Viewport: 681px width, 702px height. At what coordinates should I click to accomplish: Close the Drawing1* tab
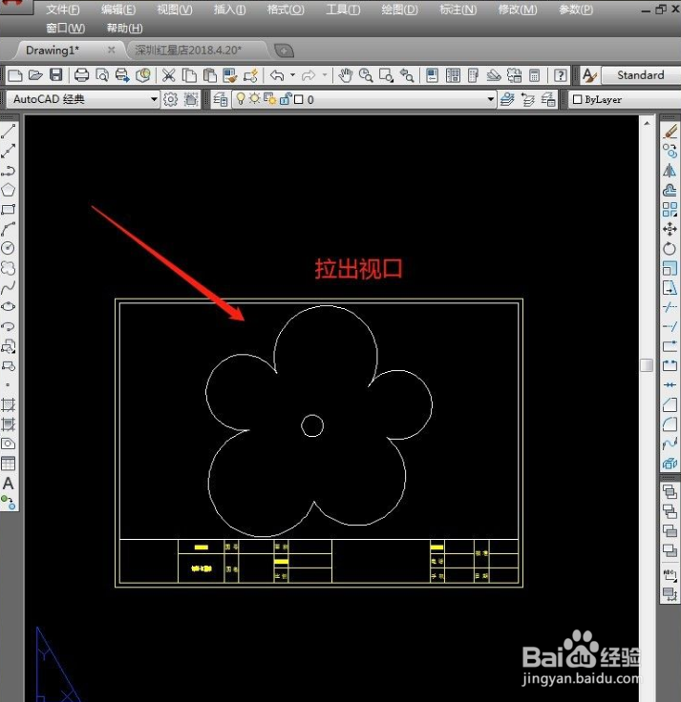[x=111, y=51]
